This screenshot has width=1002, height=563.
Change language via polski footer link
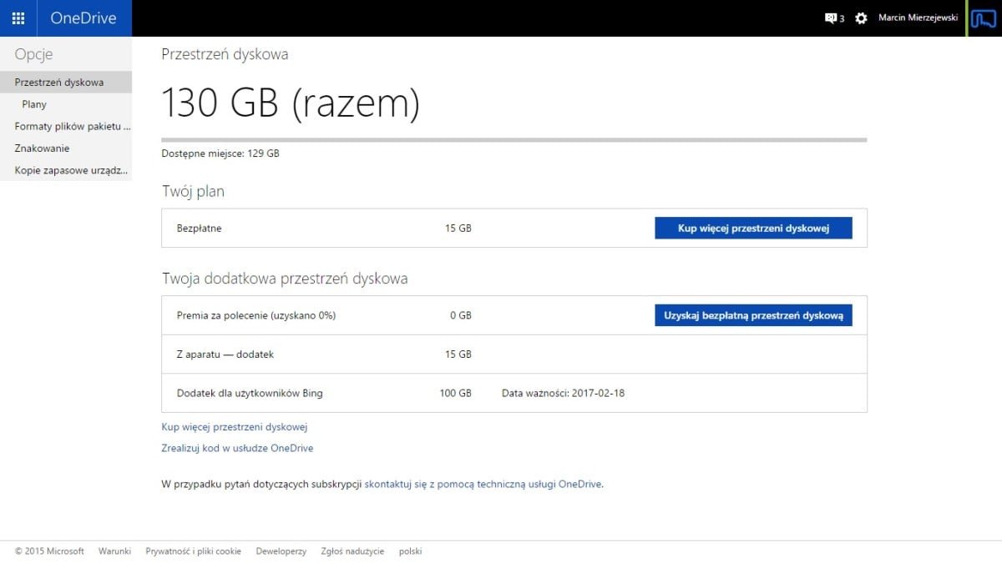pyautogui.click(x=411, y=551)
